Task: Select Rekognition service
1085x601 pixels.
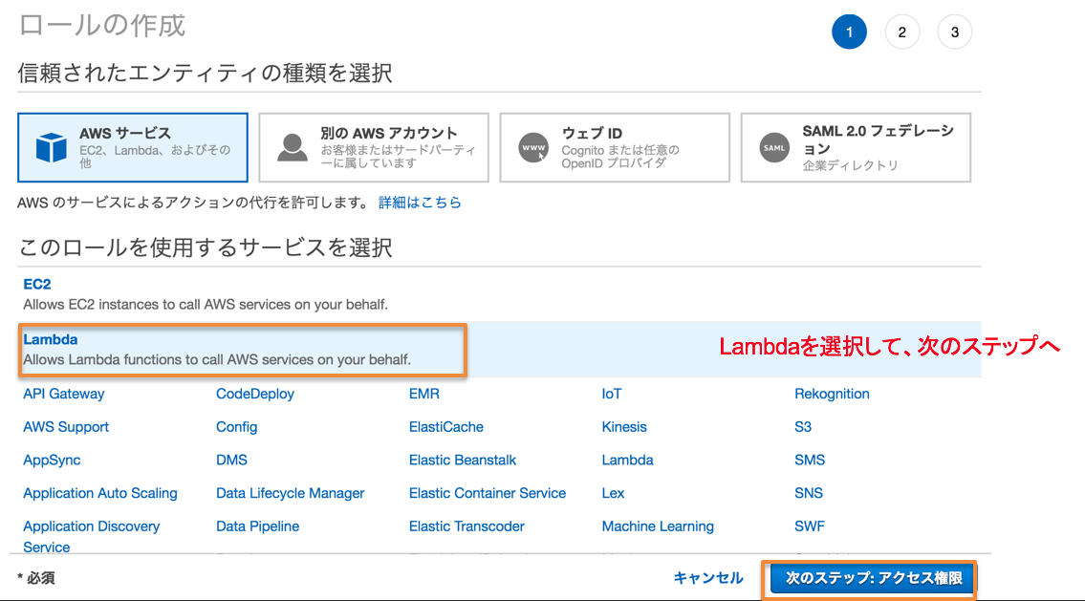Action: pos(832,394)
